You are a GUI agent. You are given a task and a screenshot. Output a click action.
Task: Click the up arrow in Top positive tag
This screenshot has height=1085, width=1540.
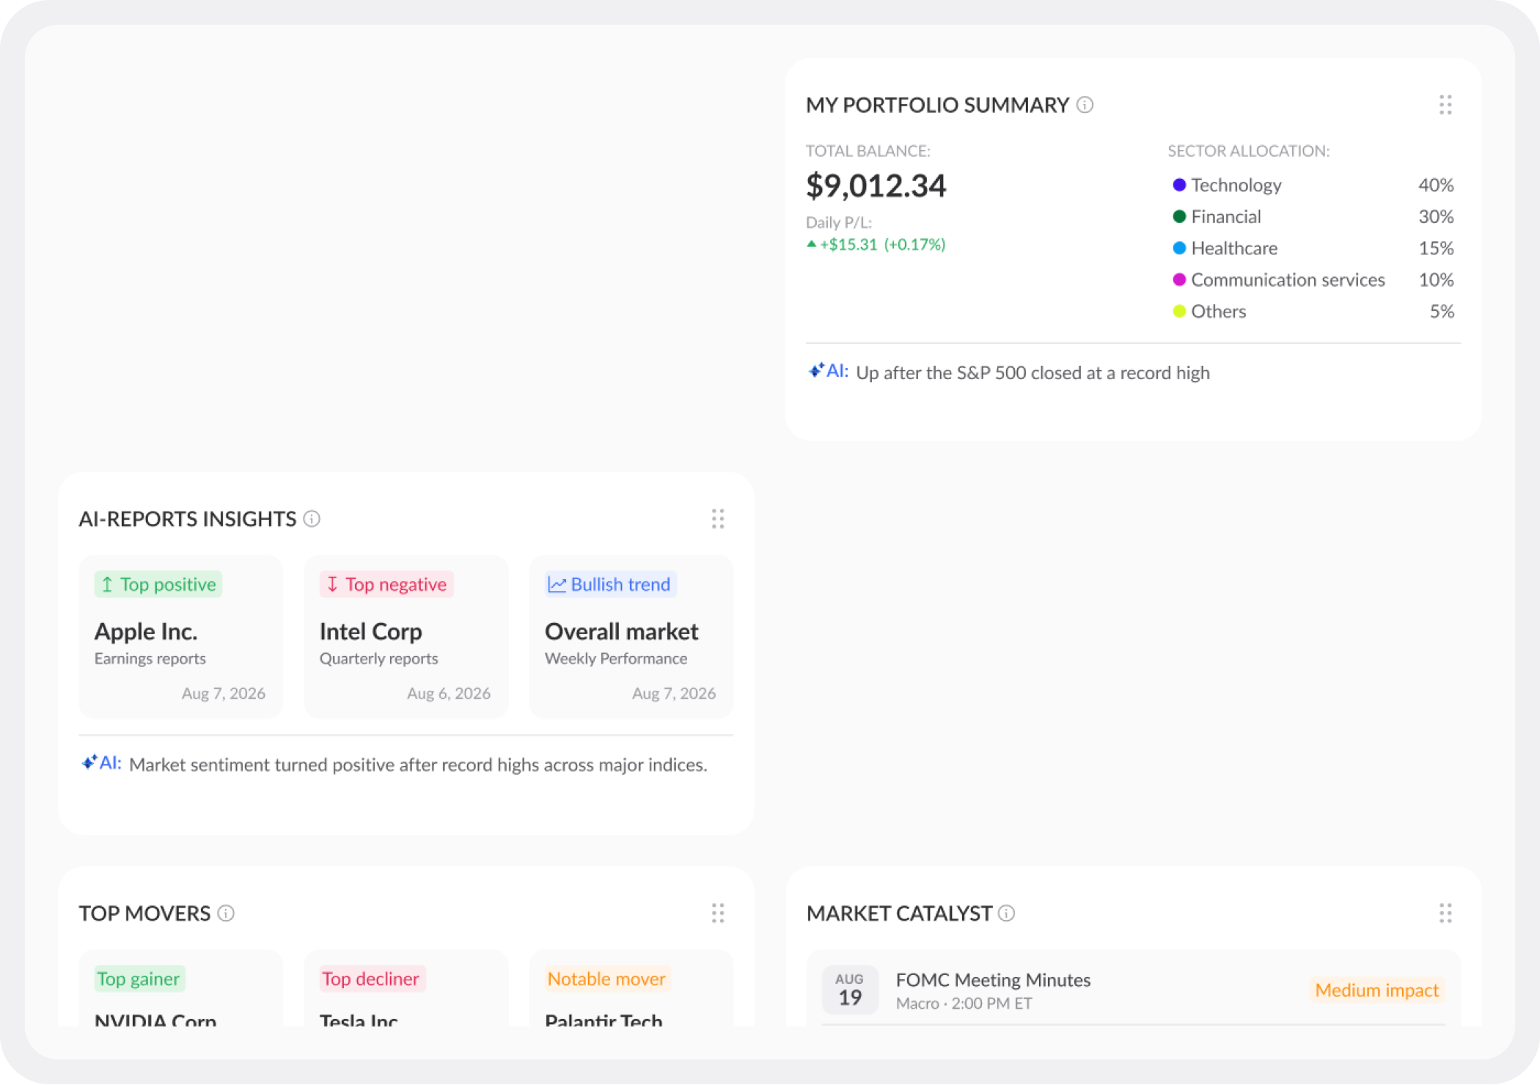[107, 584]
